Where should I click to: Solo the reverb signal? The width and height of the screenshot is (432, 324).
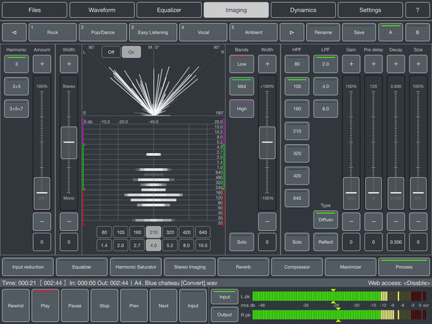click(297, 242)
